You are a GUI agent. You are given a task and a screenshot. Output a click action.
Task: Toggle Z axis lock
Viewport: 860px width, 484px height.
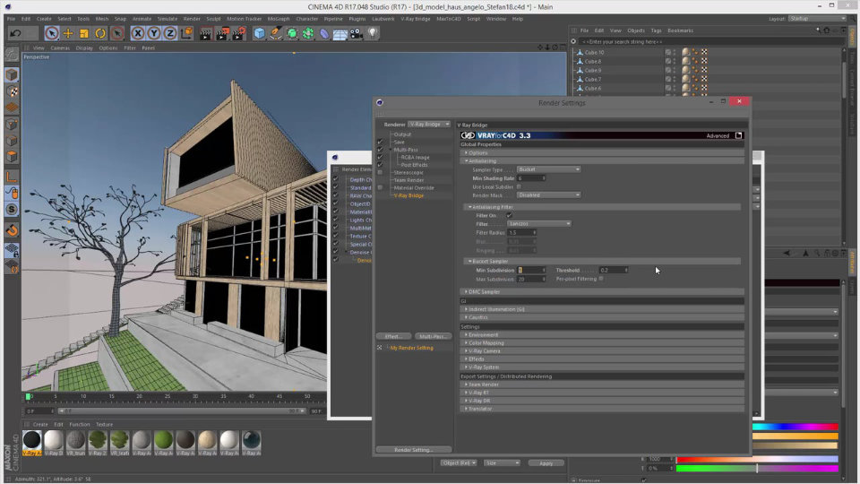pyautogui.click(x=170, y=33)
